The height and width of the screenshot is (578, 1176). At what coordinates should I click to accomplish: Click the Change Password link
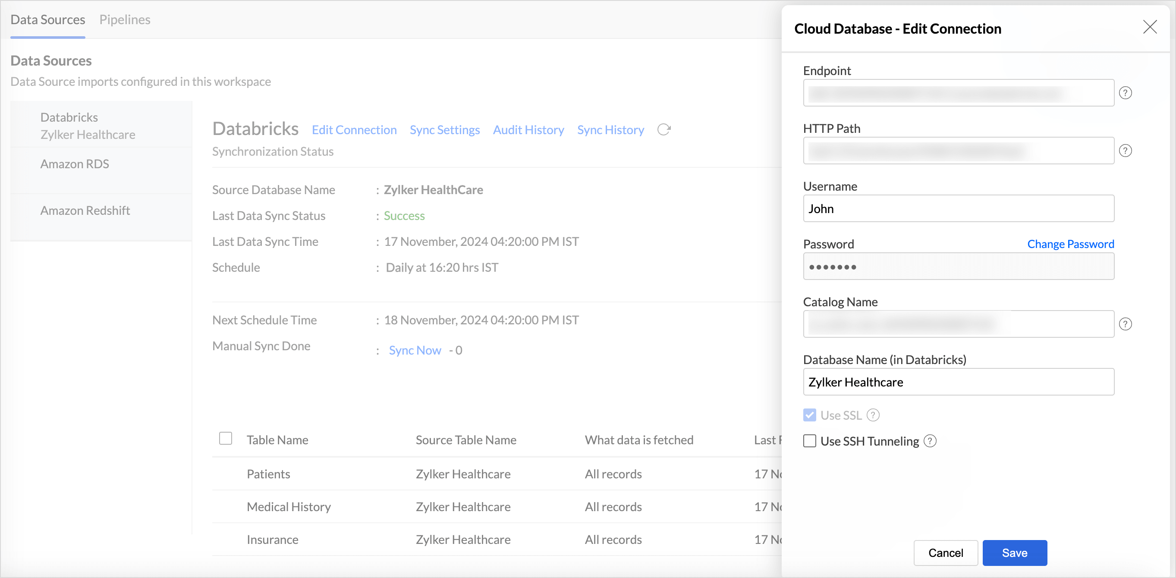1070,244
